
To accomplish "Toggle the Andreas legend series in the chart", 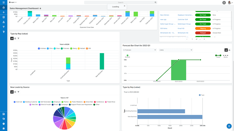I will click(x=42, y=49).
